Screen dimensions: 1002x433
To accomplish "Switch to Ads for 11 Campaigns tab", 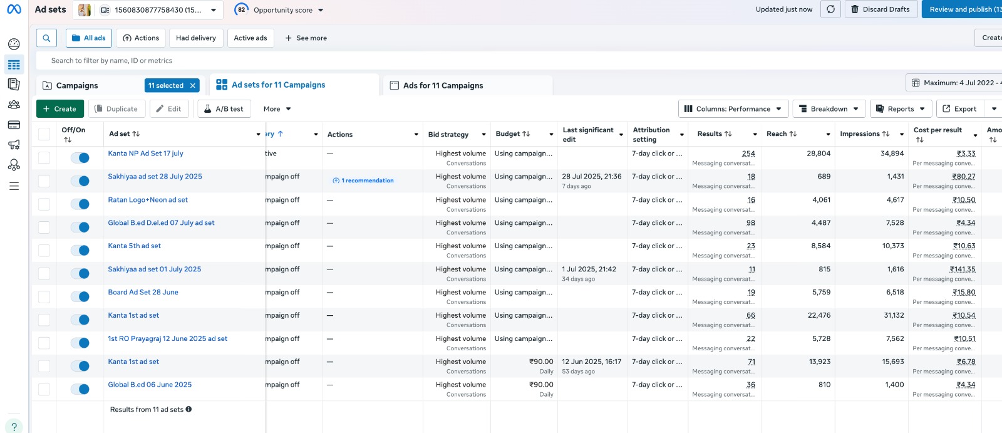I will [x=443, y=86].
